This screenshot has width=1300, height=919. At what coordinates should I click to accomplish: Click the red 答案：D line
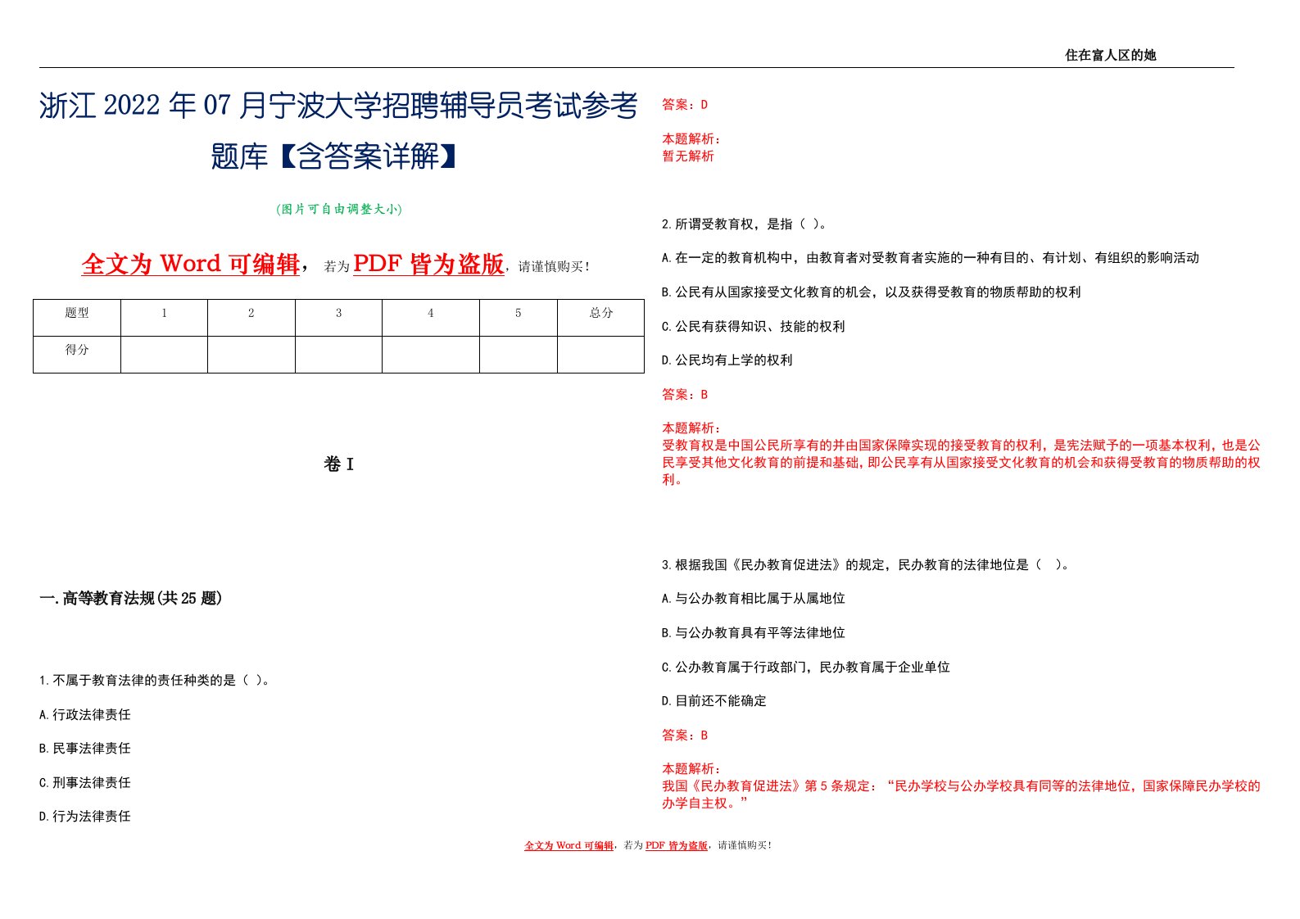685,105
